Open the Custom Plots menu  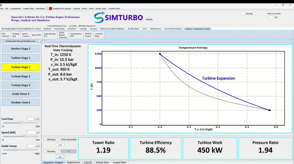click(x=114, y=8)
